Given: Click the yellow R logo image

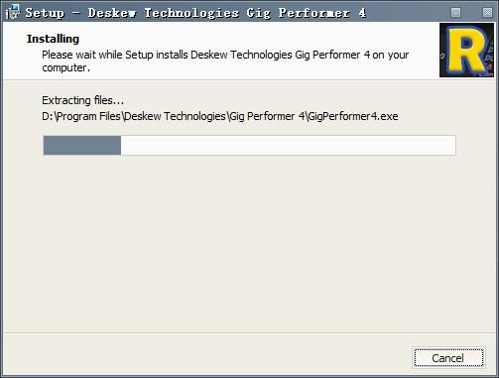Looking at the screenshot, I should point(466,50).
